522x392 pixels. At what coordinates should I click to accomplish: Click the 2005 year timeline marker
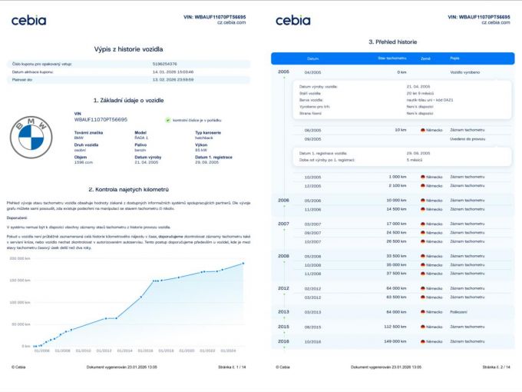(283, 71)
